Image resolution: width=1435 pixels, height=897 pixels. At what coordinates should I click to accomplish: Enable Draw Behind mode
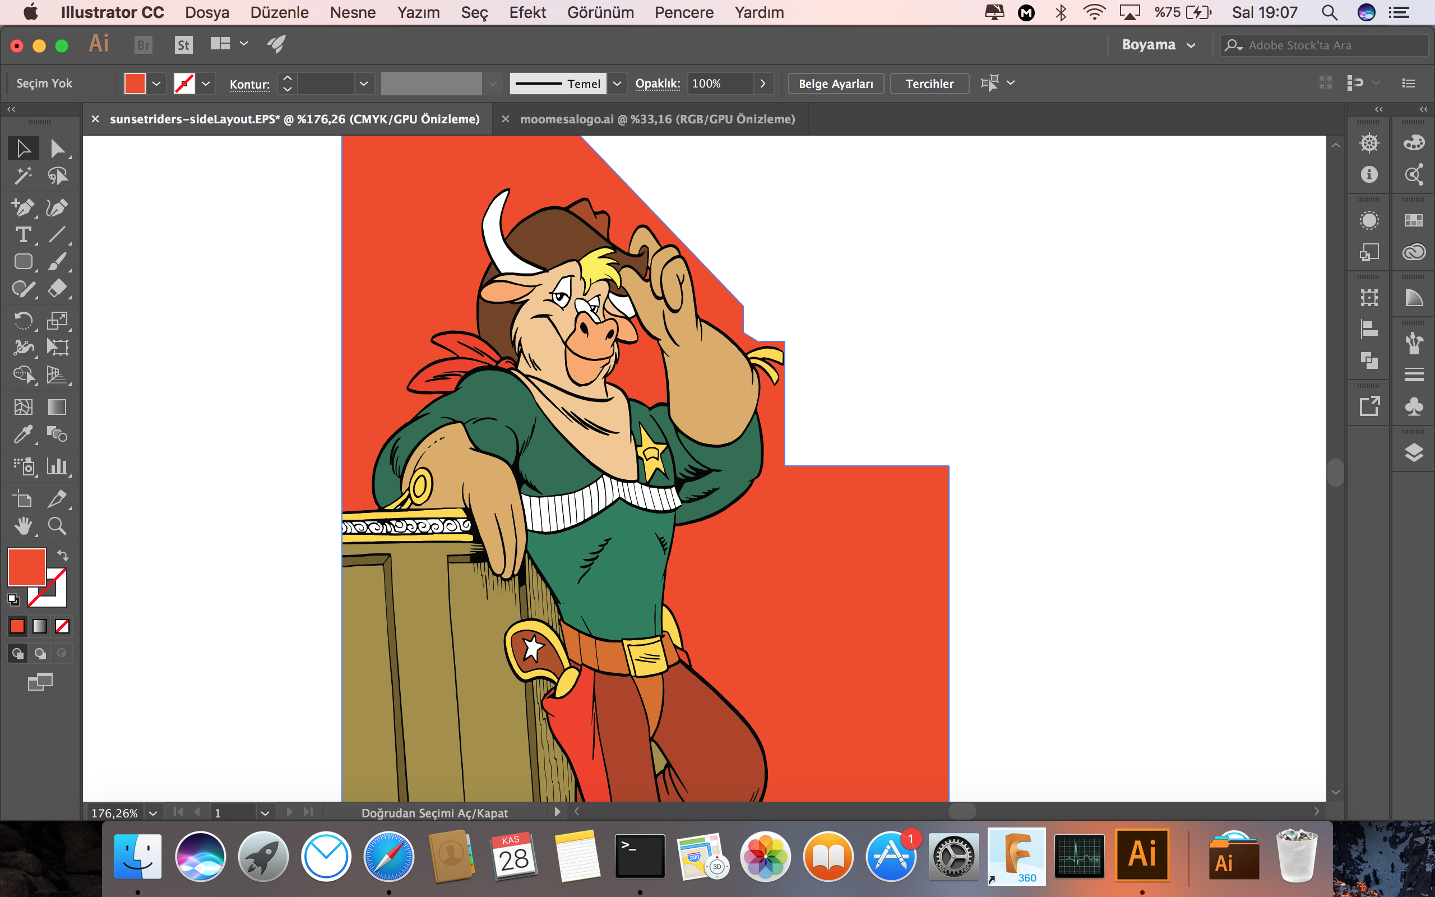point(40,654)
